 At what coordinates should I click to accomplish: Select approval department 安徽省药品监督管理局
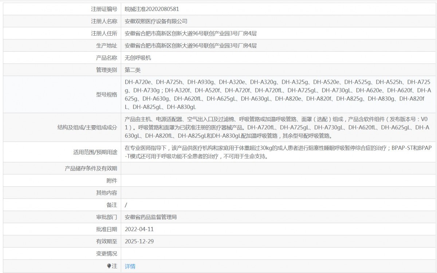pyautogui.click(x=151, y=217)
